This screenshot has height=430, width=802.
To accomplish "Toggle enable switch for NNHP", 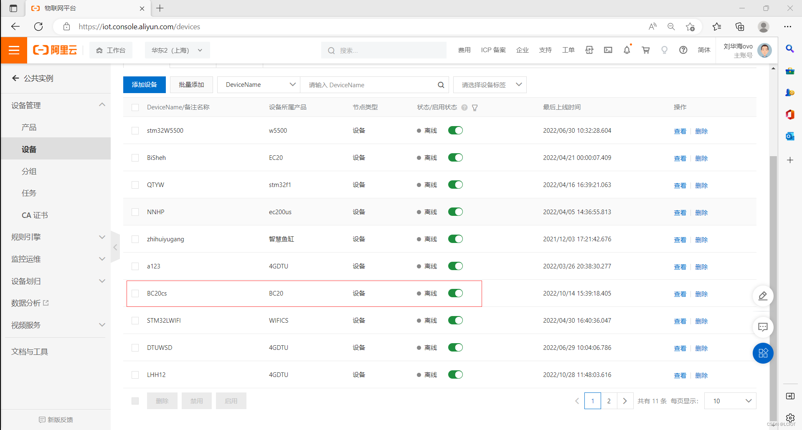I will tap(455, 212).
